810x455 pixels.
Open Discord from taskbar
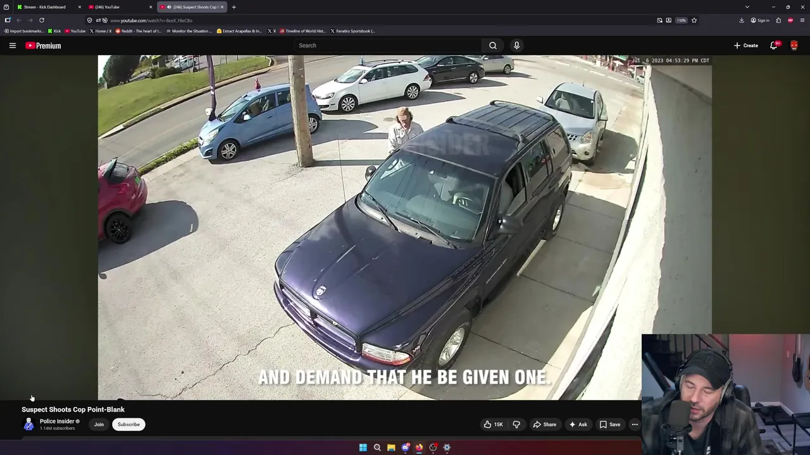coord(405,447)
